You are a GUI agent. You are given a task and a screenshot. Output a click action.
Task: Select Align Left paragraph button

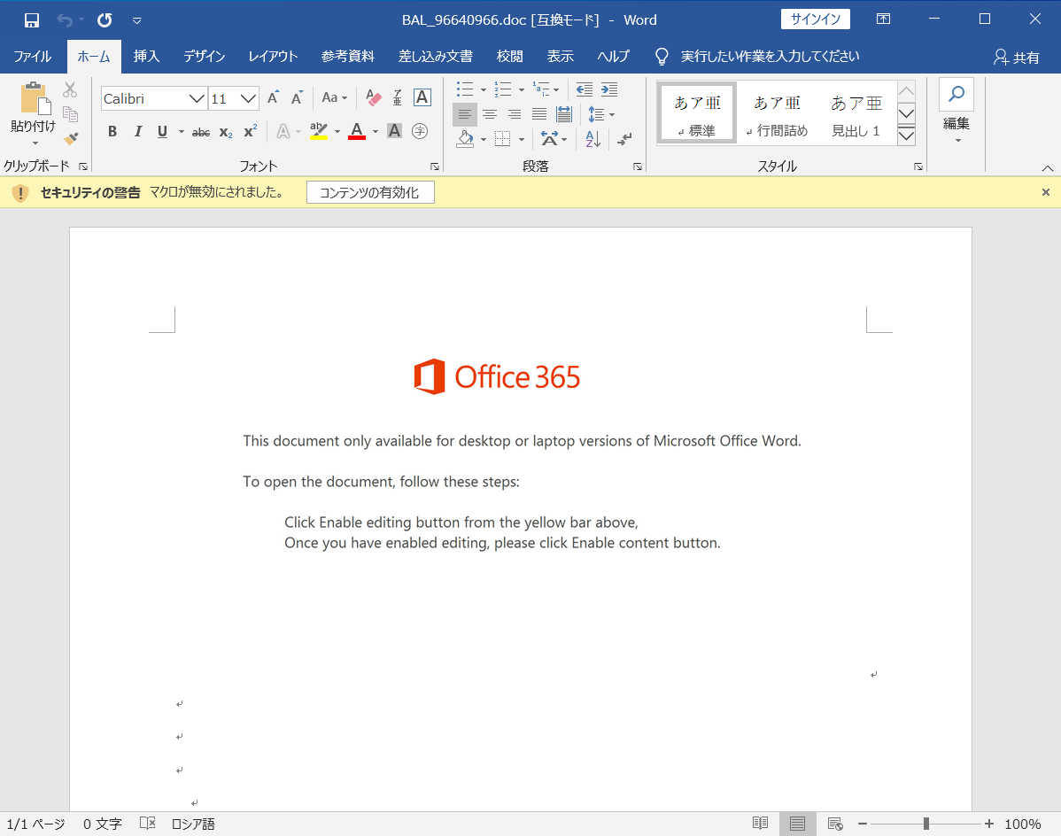click(465, 114)
